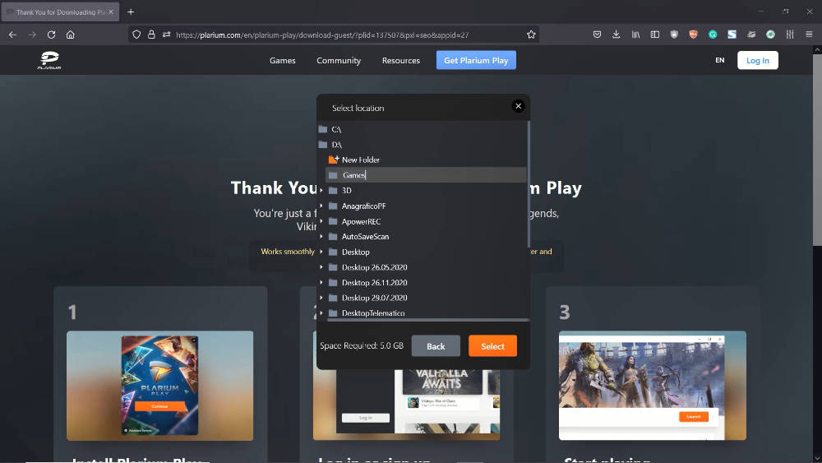Click the Start playing step thumbnail
The image size is (822, 463).
coord(652,386)
